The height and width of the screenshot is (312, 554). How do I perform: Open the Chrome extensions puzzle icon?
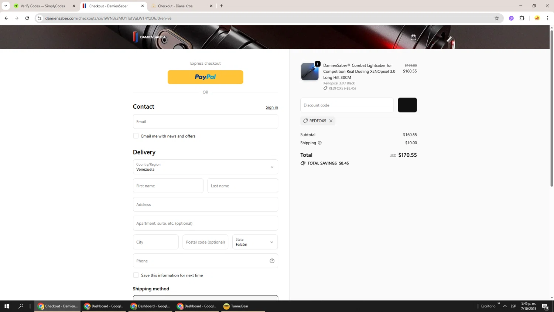click(522, 18)
